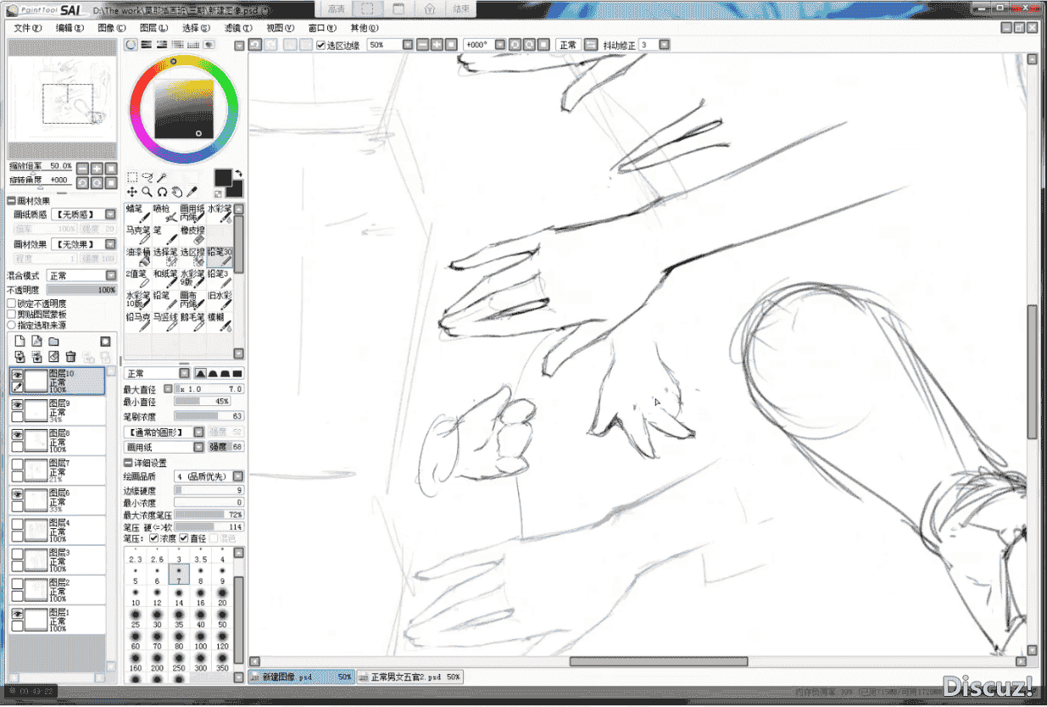The width and height of the screenshot is (1047, 707).
Task: Show hidden layer 图层7
Action: (17, 463)
